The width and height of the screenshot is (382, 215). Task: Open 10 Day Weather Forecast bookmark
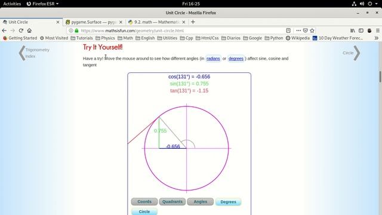(x=338, y=38)
